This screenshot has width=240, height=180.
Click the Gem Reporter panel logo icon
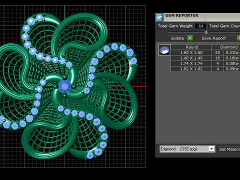coord(159,17)
